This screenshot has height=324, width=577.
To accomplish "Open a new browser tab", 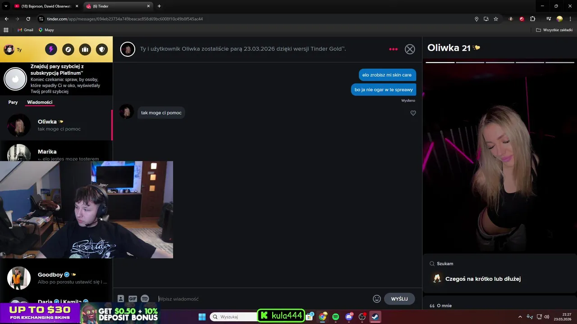I will (159, 6).
